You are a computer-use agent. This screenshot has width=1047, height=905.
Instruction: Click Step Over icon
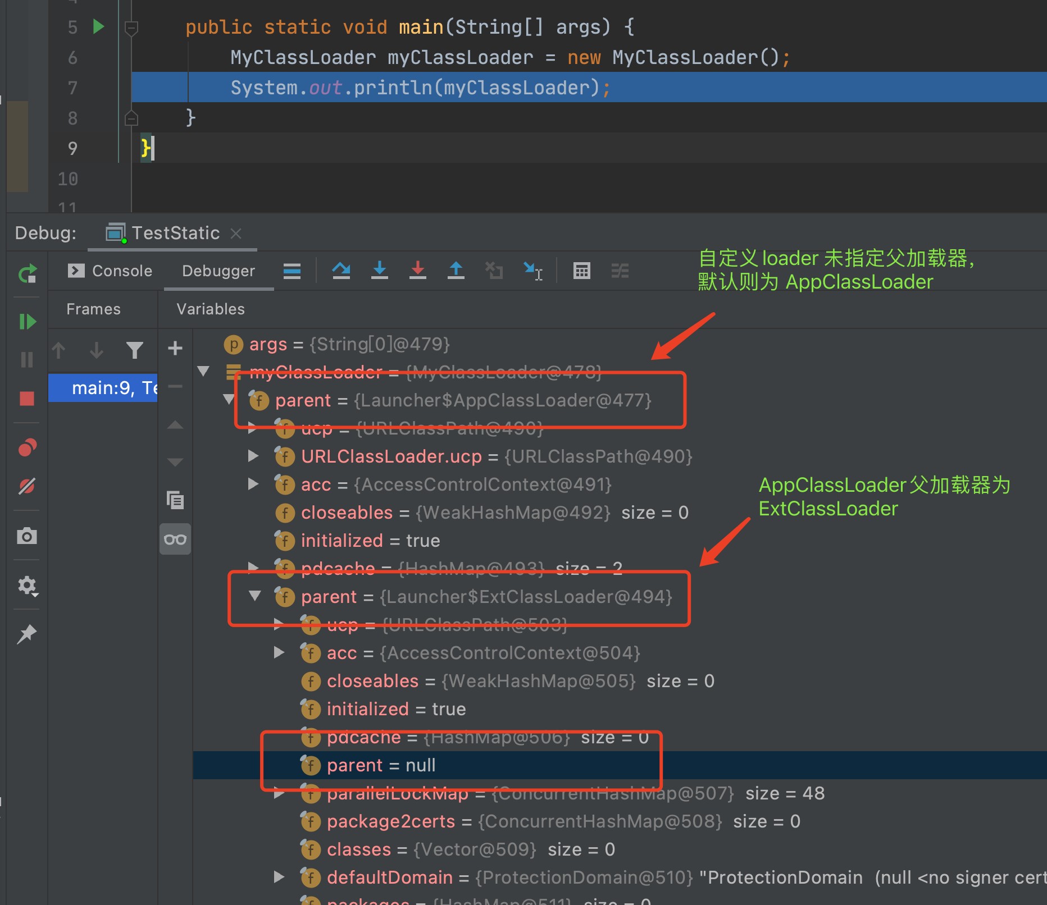(341, 271)
